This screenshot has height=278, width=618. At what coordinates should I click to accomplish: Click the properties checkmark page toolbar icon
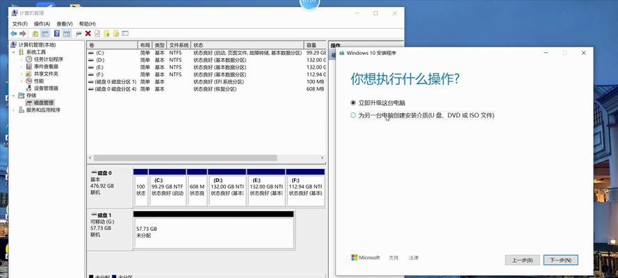coord(97,34)
